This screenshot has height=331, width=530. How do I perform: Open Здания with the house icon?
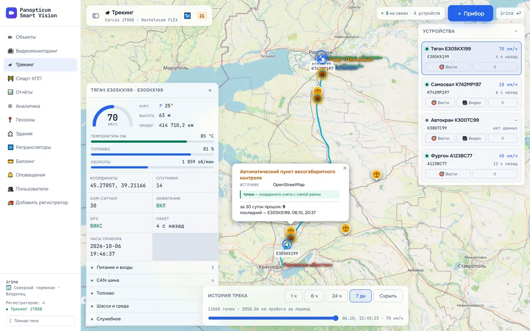(40, 133)
